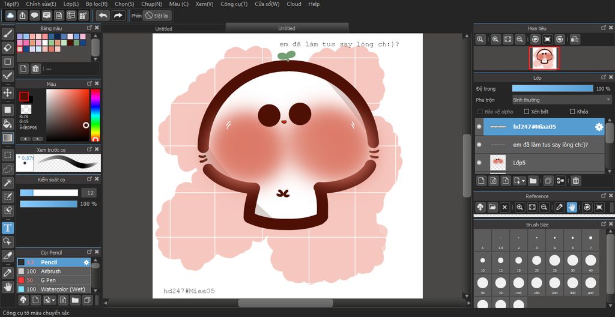This screenshot has height=317, width=615.
Task: Click the Undo arrow in top toolbar
Action: 103,16
